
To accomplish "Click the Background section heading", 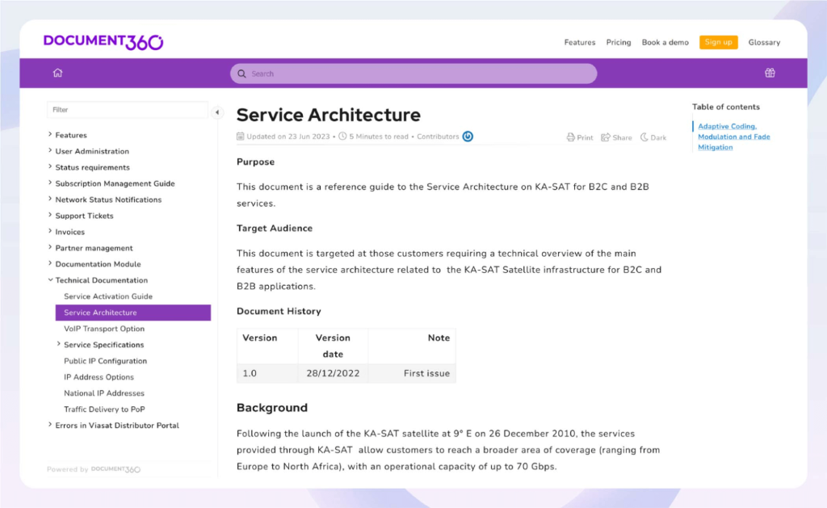I will click(272, 408).
